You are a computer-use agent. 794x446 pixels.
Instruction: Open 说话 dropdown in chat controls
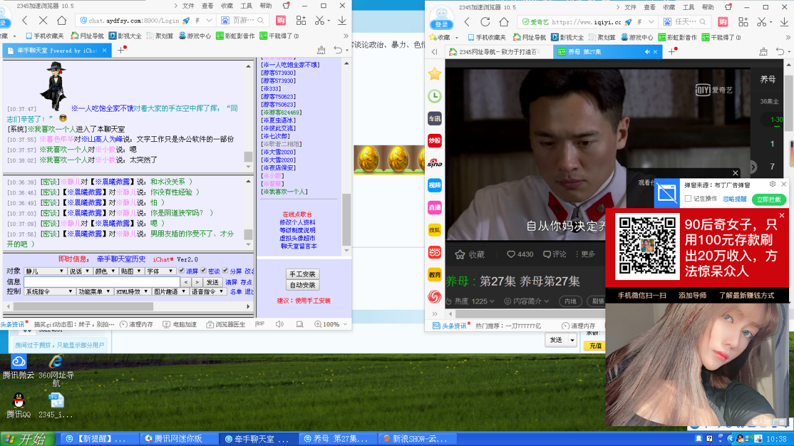click(79, 271)
